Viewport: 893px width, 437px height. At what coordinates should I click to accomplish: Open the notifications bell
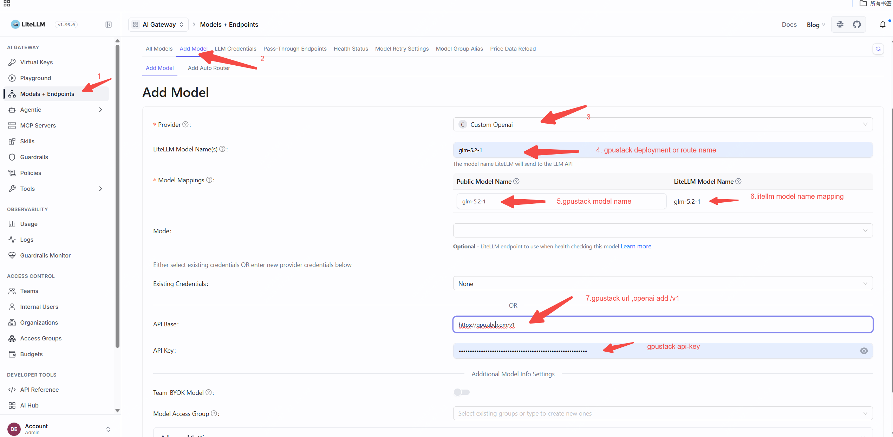[x=882, y=25]
